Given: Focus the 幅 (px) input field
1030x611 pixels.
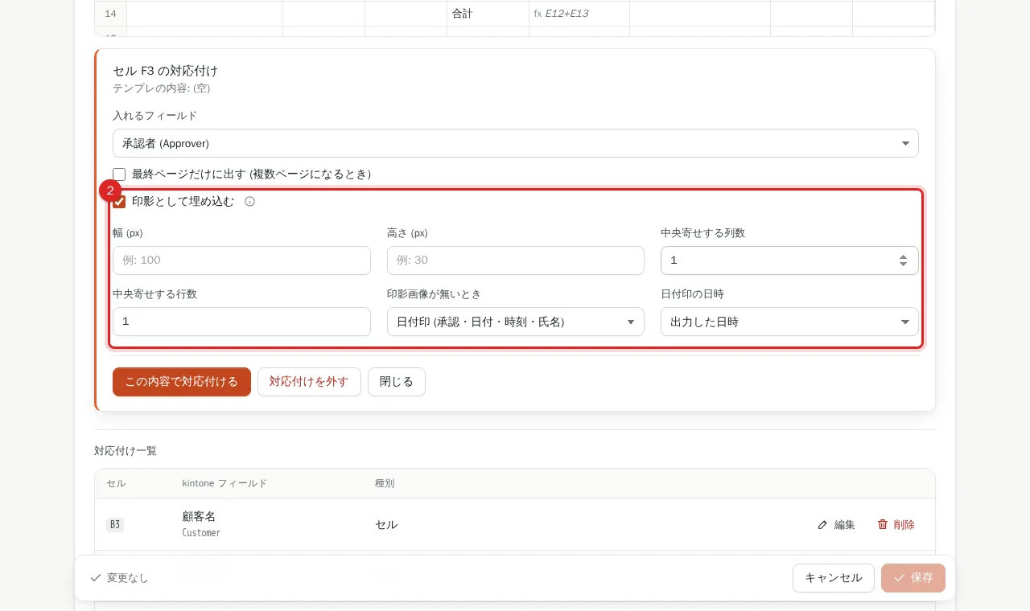Looking at the screenshot, I should [241, 260].
